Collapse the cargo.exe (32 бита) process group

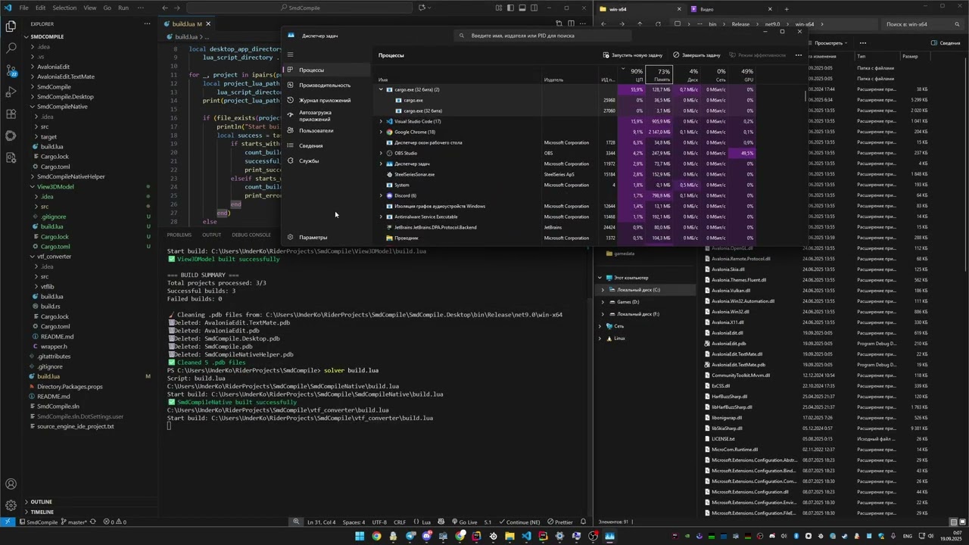point(381,89)
